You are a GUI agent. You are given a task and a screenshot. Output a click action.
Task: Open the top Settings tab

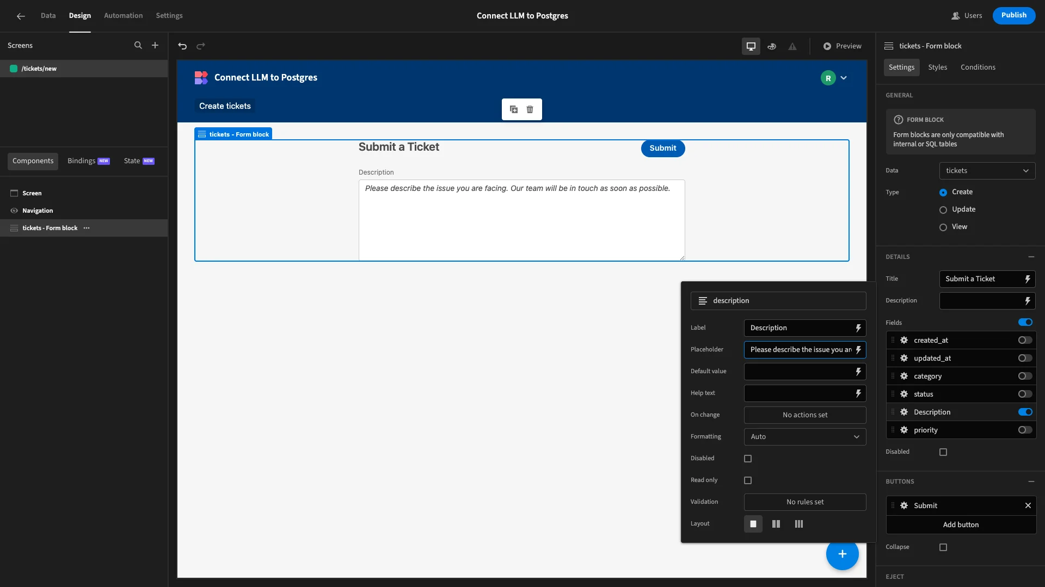point(169,16)
